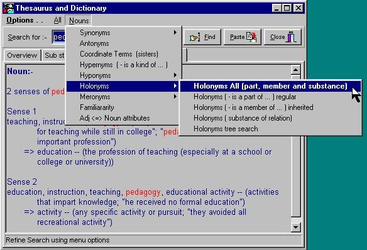This screenshot has height=250, width=367.
Task: Click the red word pedagogy in Sense 2
Action: click(143, 192)
